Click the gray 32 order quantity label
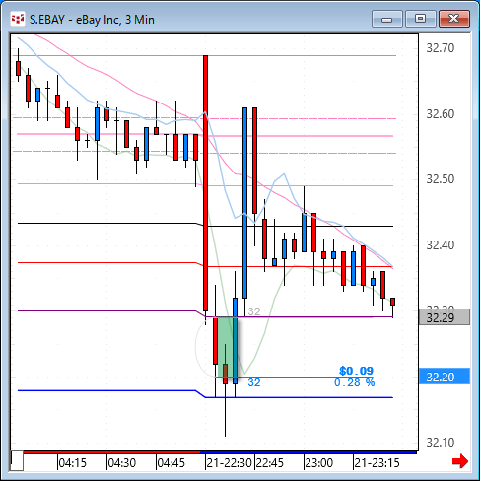480x481 pixels. coord(254,311)
